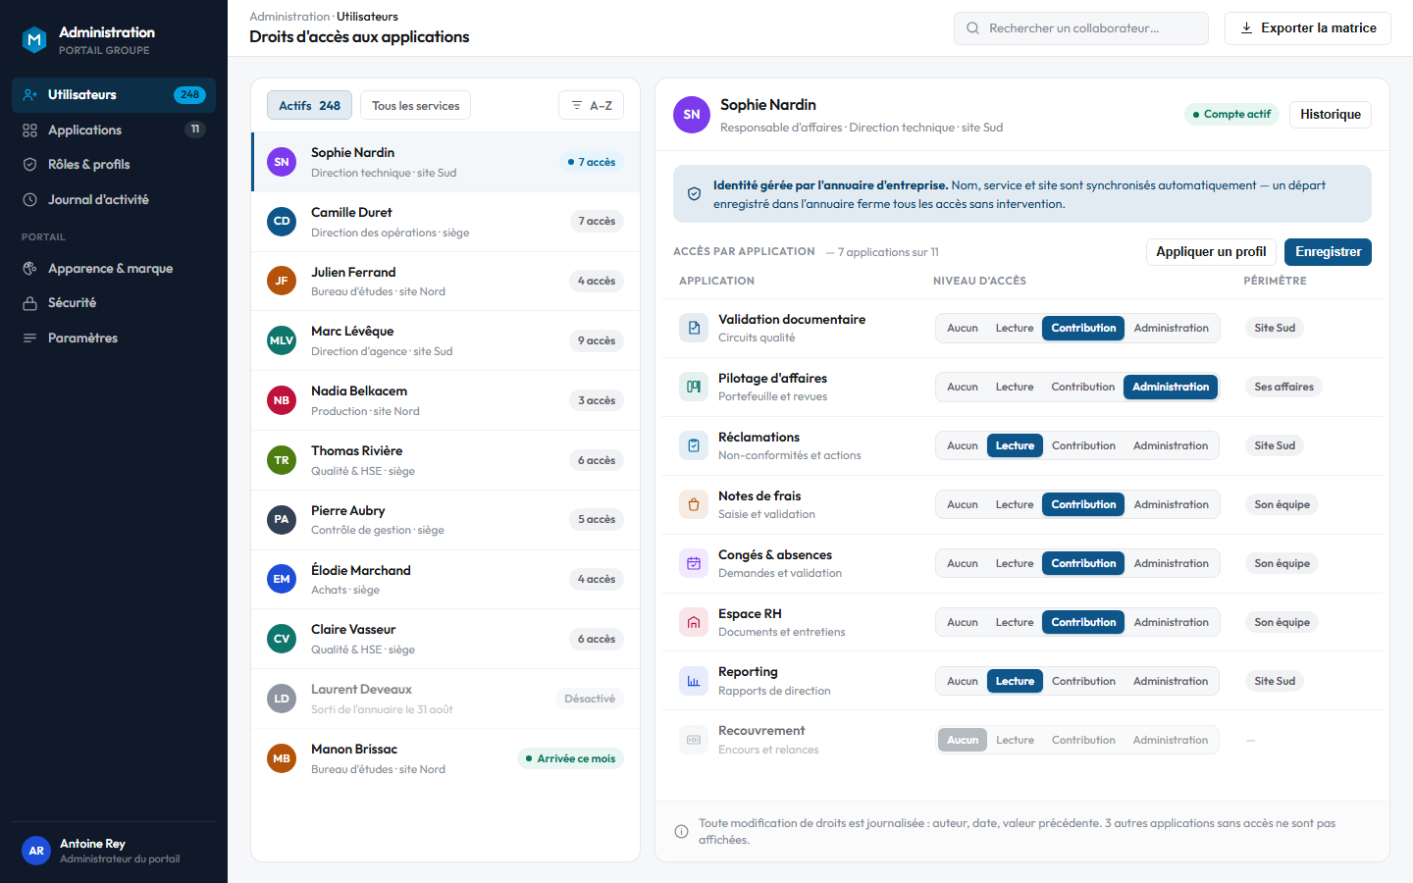Click the Apparence & marque palette icon

[x=30, y=269]
